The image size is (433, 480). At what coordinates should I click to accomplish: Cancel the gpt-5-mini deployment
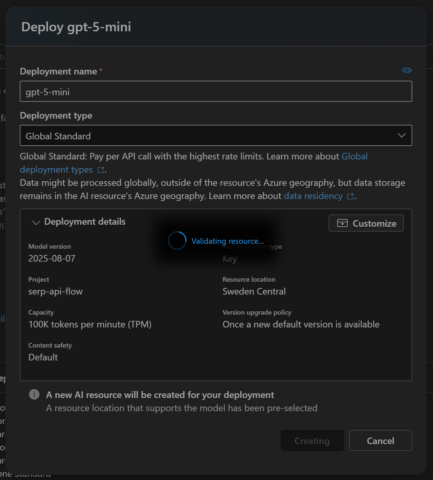point(380,440)
